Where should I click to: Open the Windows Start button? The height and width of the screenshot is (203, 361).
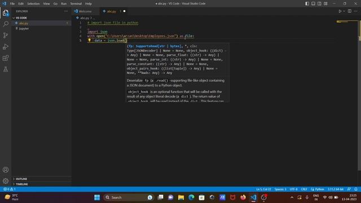[97, 197]
